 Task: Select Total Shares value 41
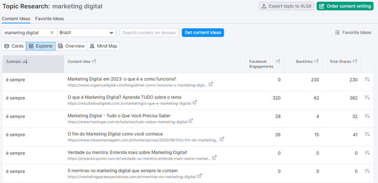[355, 135]
